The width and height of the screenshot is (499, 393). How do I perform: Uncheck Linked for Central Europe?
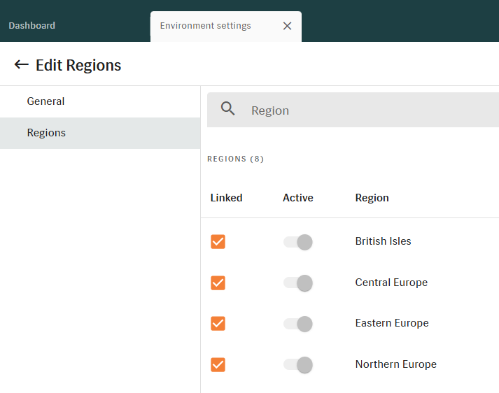218,283
